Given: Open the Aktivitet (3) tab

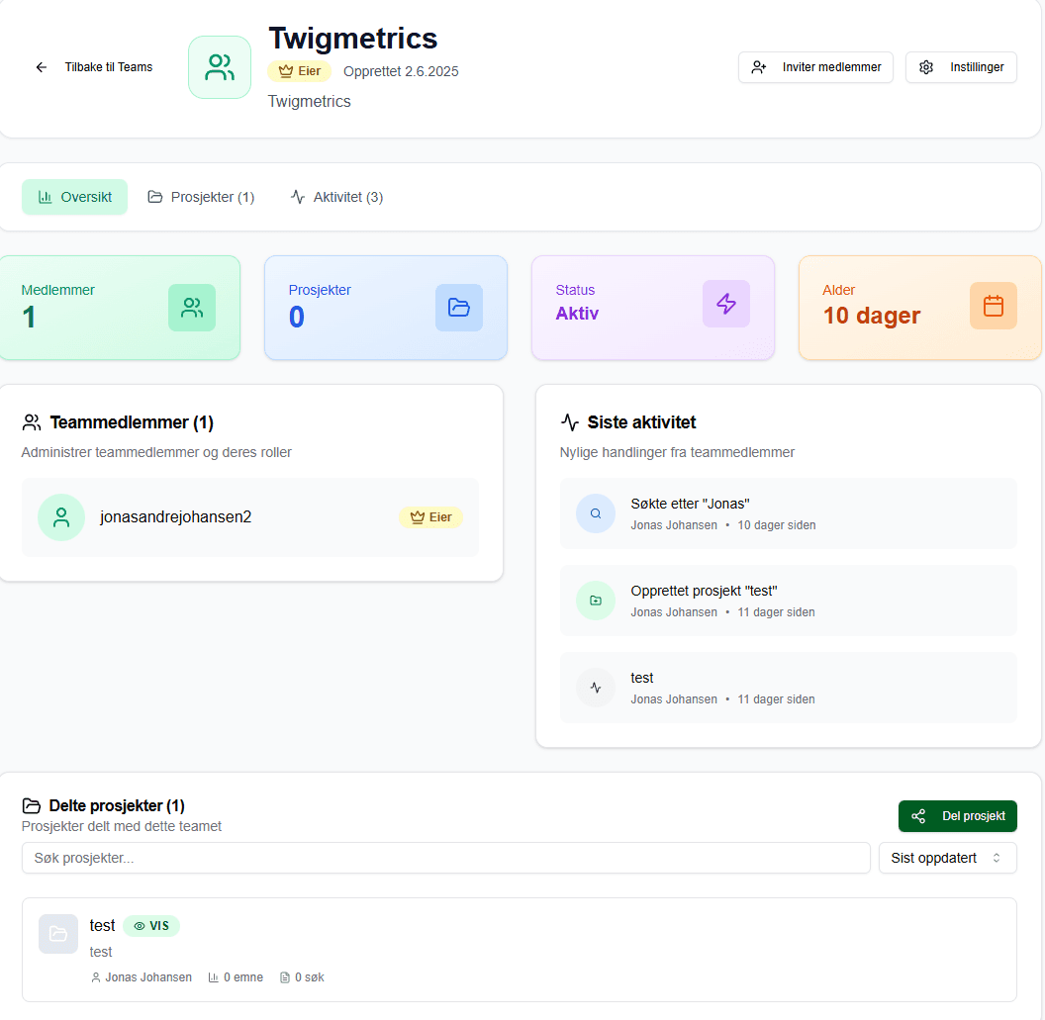Looking at the screenshot, I should click(x=336, y=197).
